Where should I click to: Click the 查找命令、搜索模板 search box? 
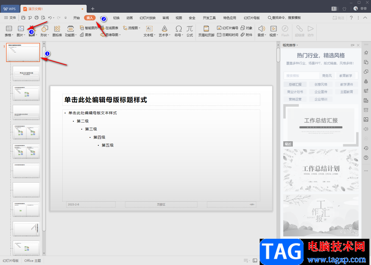coord(284,18)
